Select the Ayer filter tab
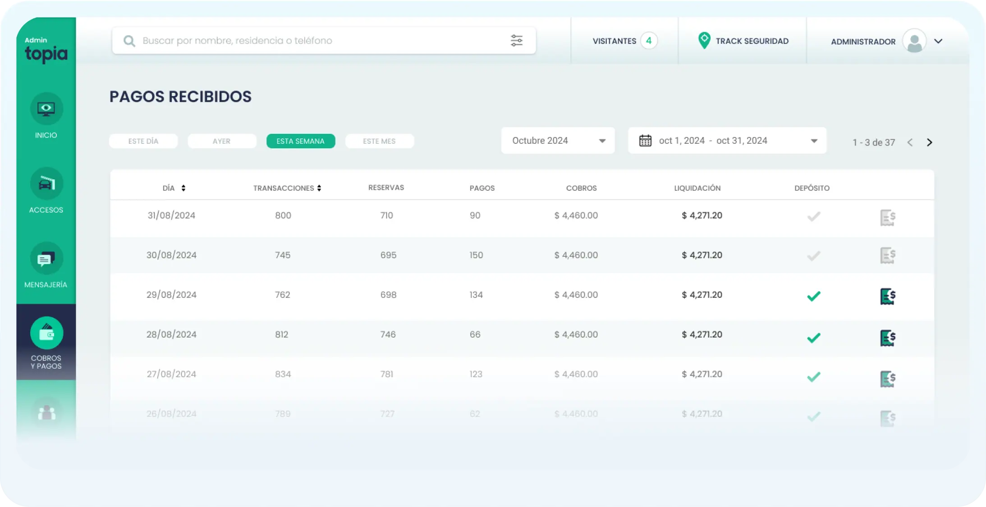 [x=222, y=141]
